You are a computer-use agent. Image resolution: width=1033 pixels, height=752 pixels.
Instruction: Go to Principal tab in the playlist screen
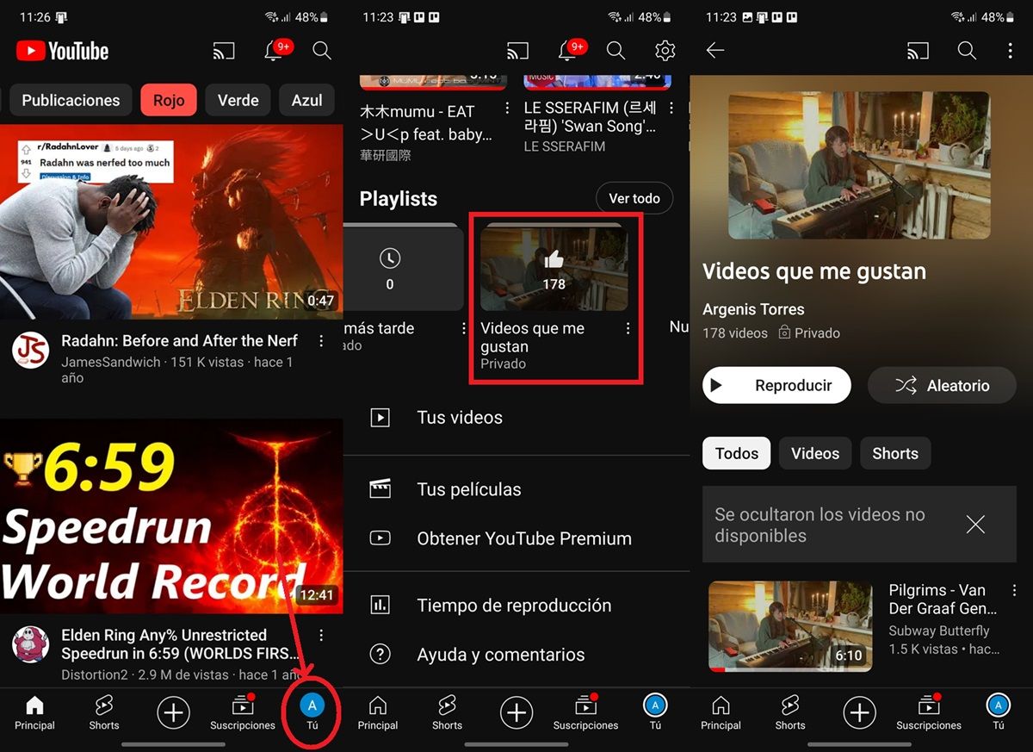pyautogui.click(x=721, y=713)
